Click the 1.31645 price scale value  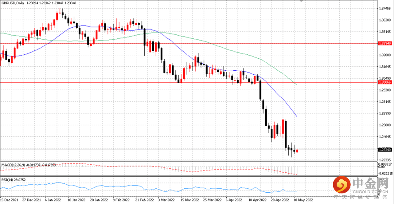(385, 67)
